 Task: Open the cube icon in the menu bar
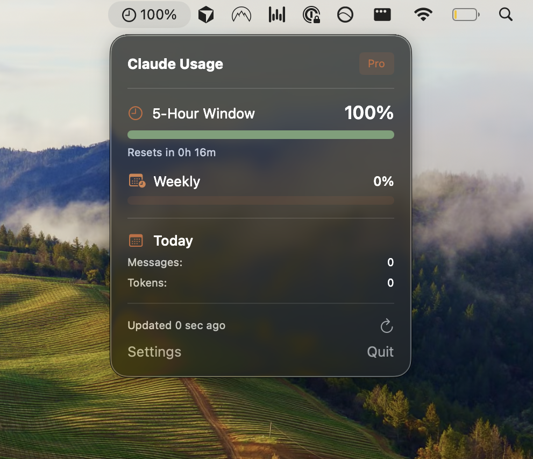(206, 15)
